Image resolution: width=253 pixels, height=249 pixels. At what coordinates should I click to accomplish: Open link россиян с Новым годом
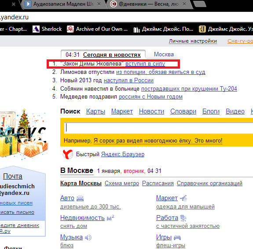(151, 97)
